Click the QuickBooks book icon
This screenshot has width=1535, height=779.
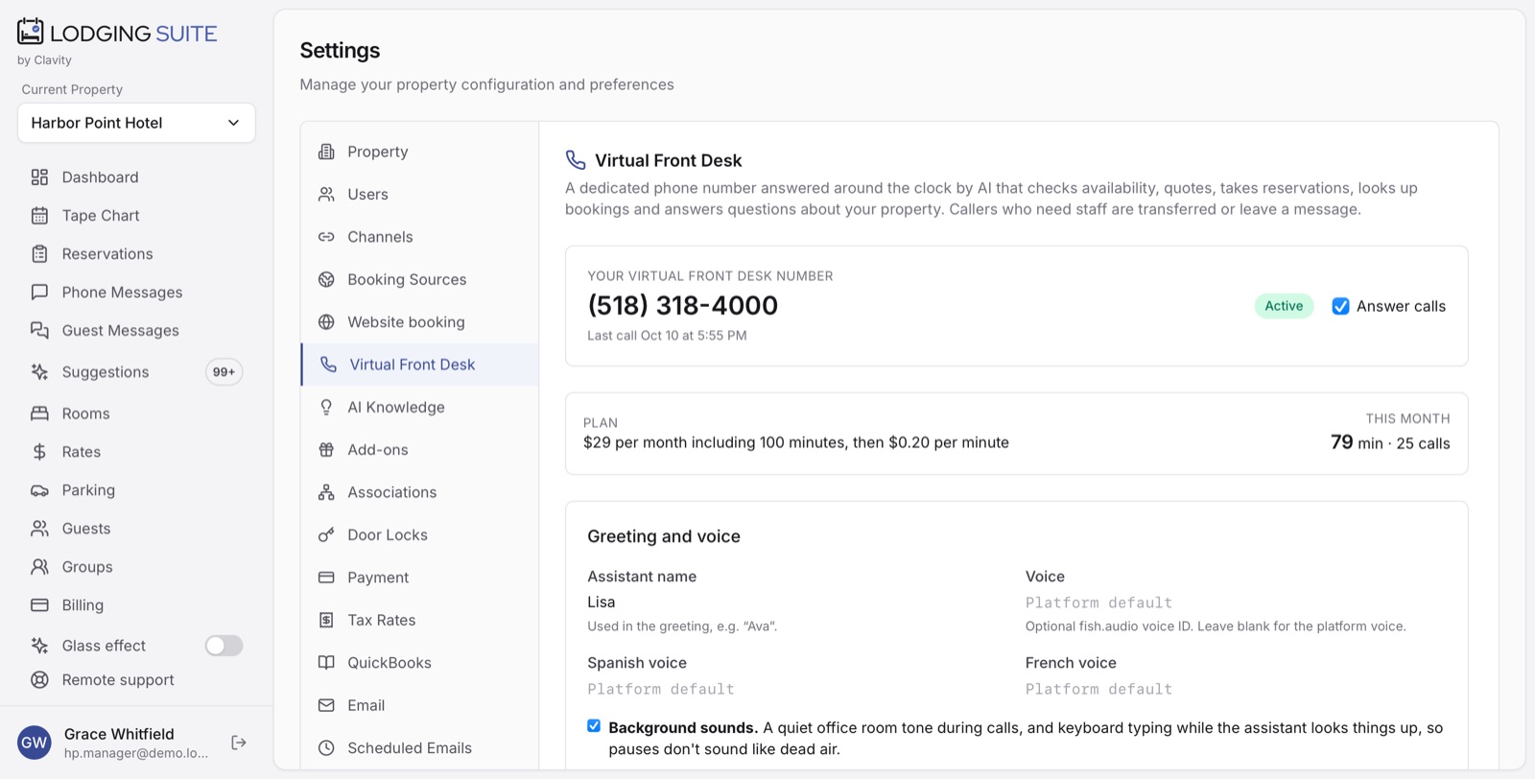point(326,663)
